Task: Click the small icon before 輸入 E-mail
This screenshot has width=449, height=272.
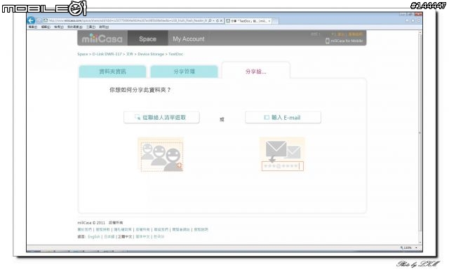Action: 267,118
